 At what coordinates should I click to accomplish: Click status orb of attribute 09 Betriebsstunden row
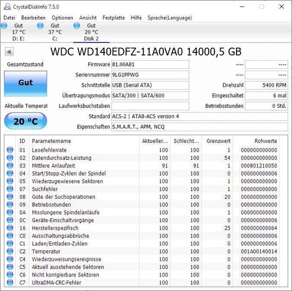pos(10,204)
